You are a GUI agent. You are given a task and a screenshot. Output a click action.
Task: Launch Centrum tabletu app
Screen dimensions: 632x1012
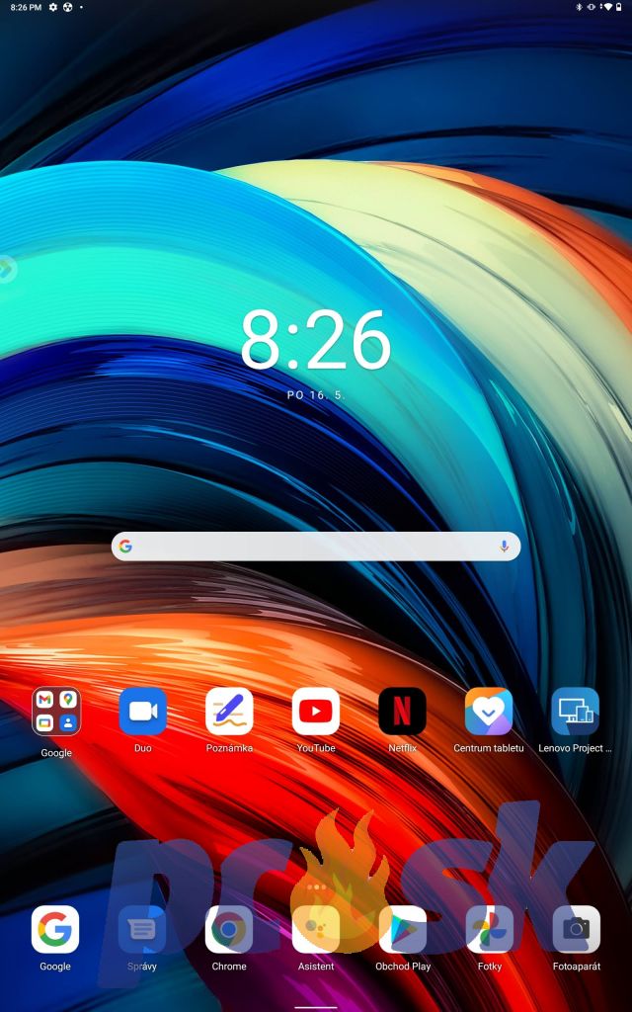(x=489, y=712)
